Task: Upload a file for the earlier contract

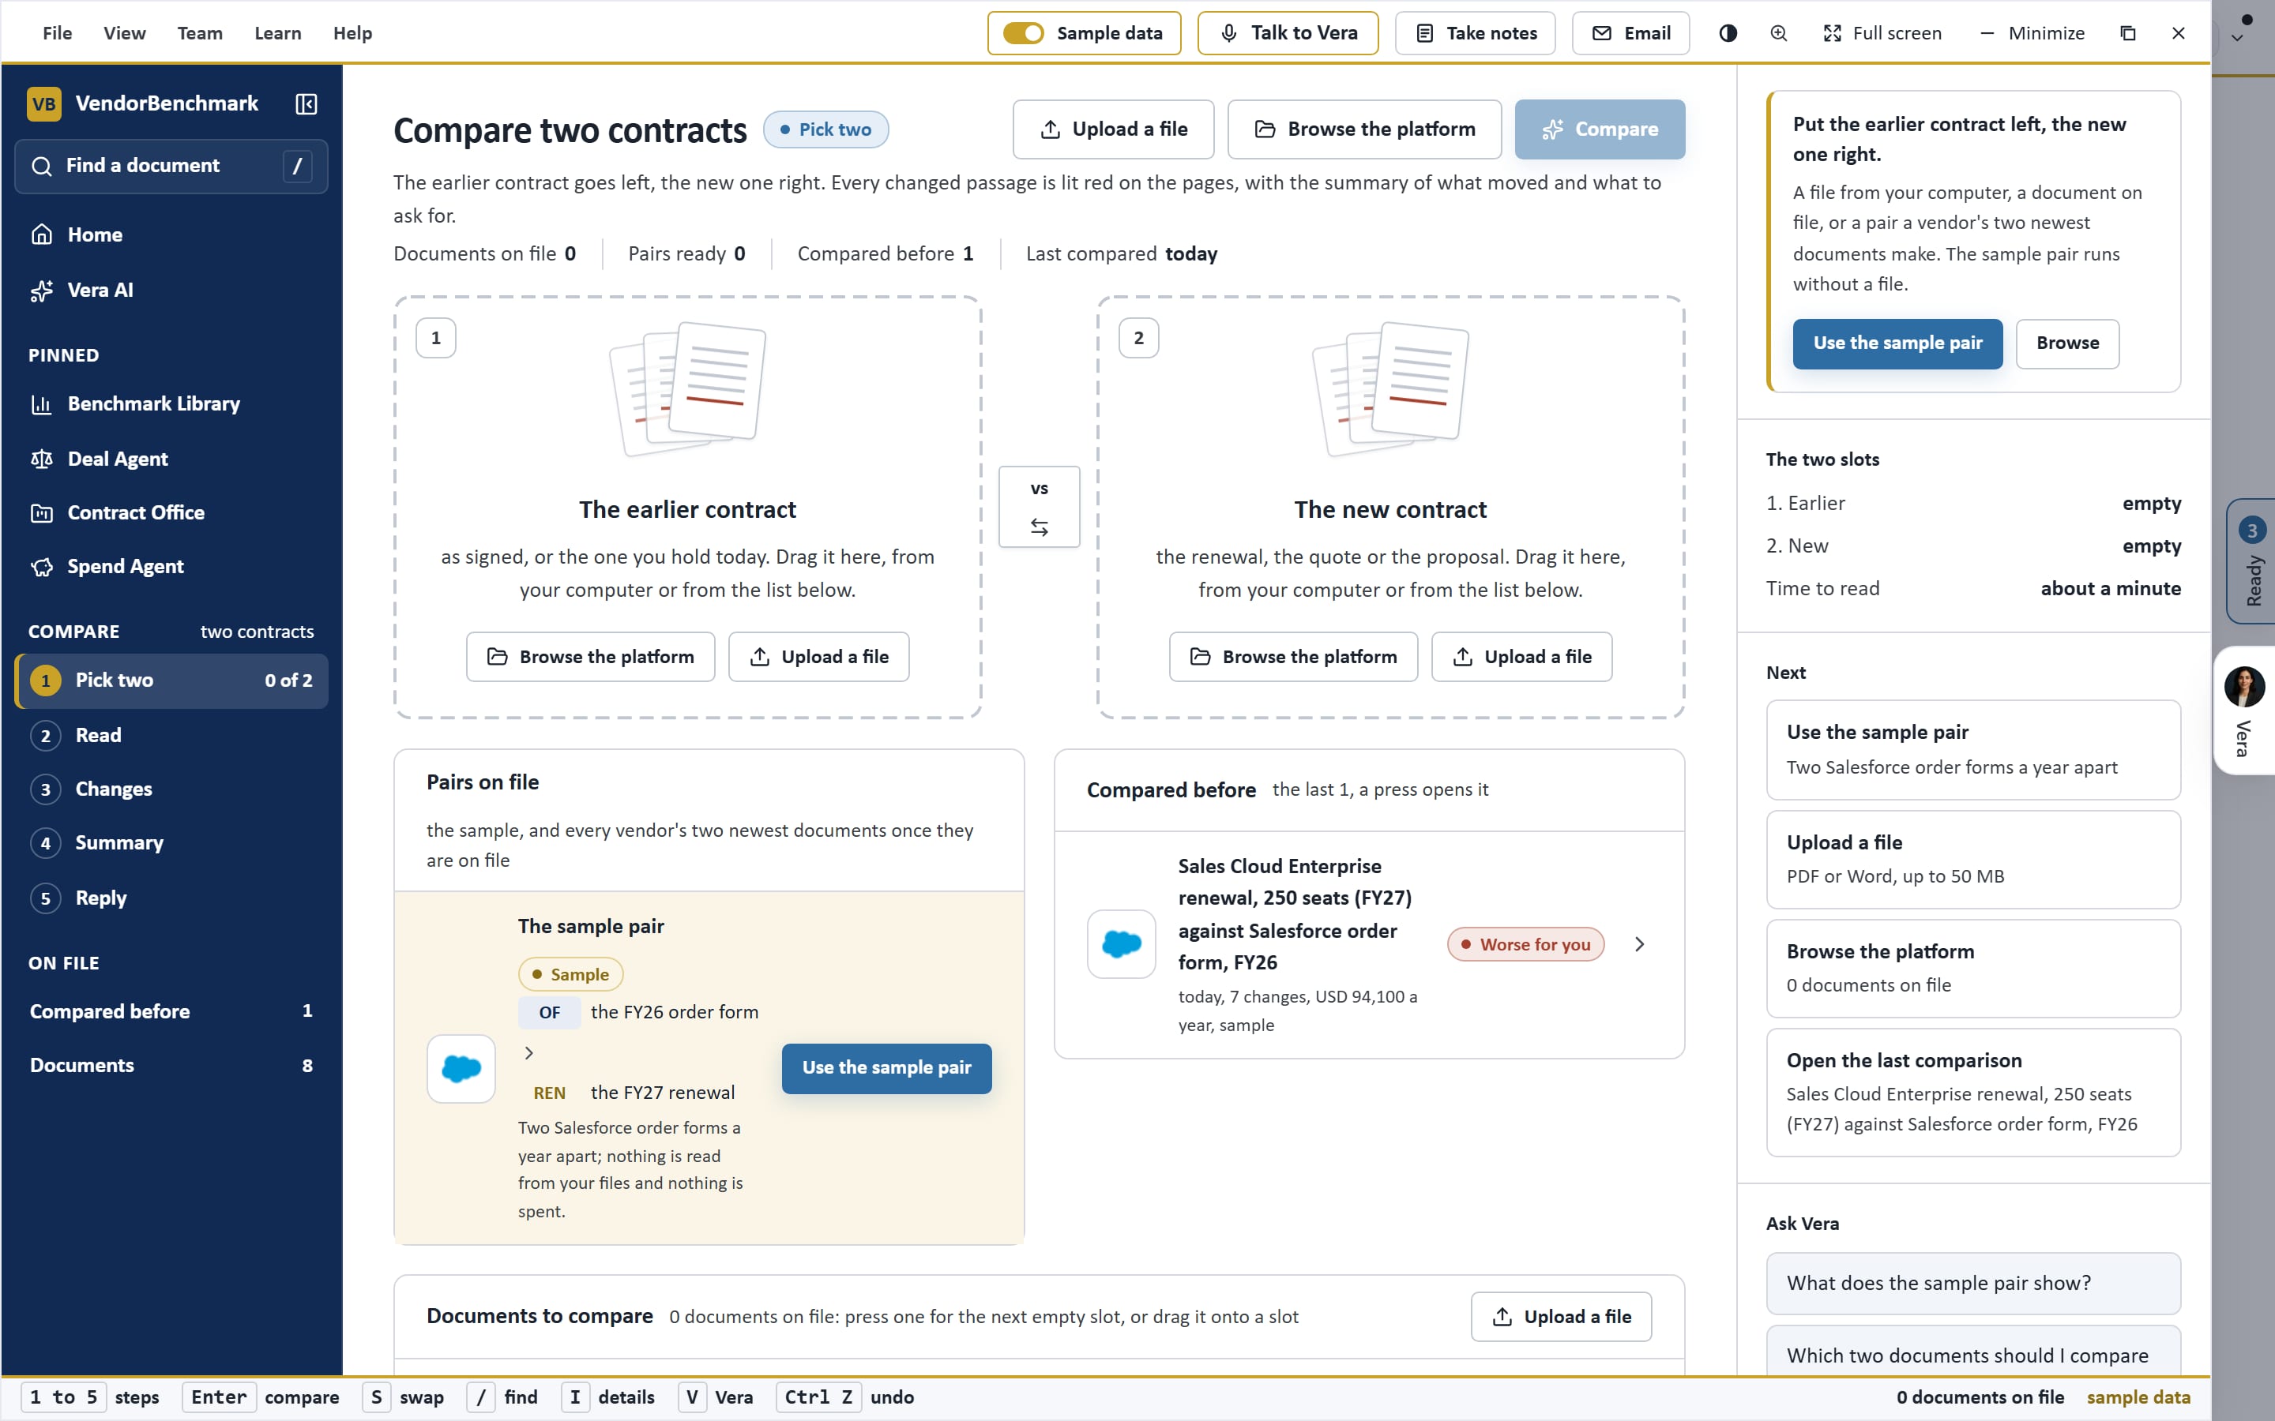Action: tap(818, 656)
